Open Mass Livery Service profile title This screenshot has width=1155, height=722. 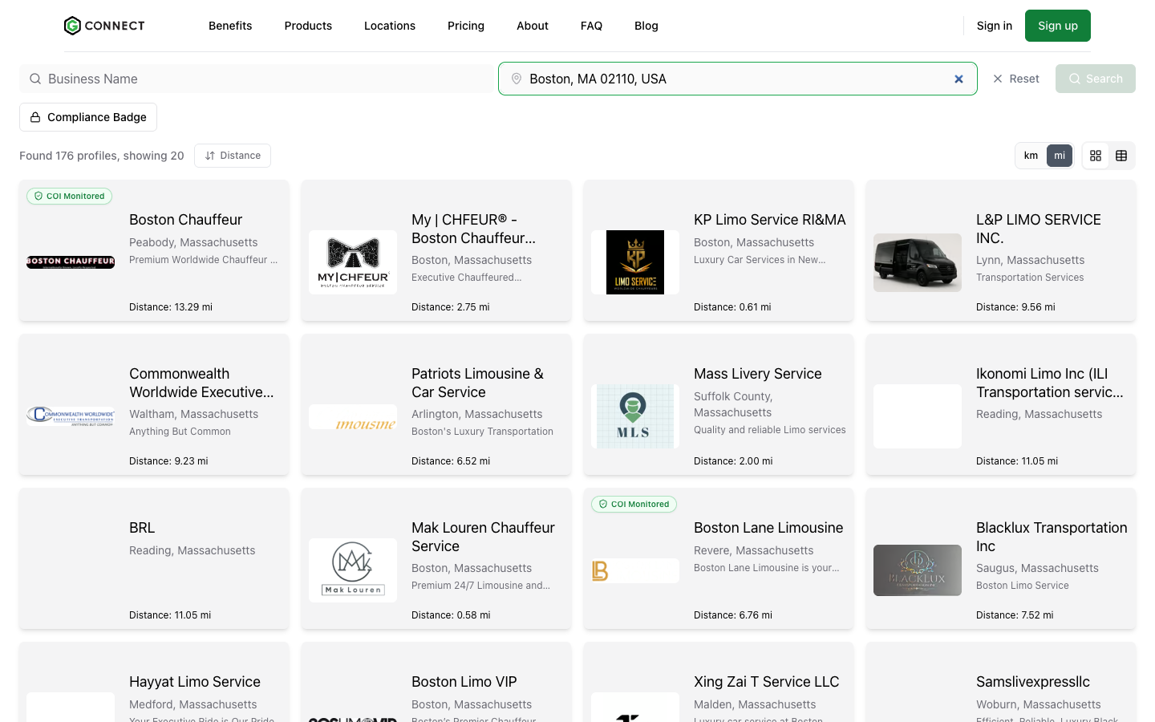[x=758, y=374]
